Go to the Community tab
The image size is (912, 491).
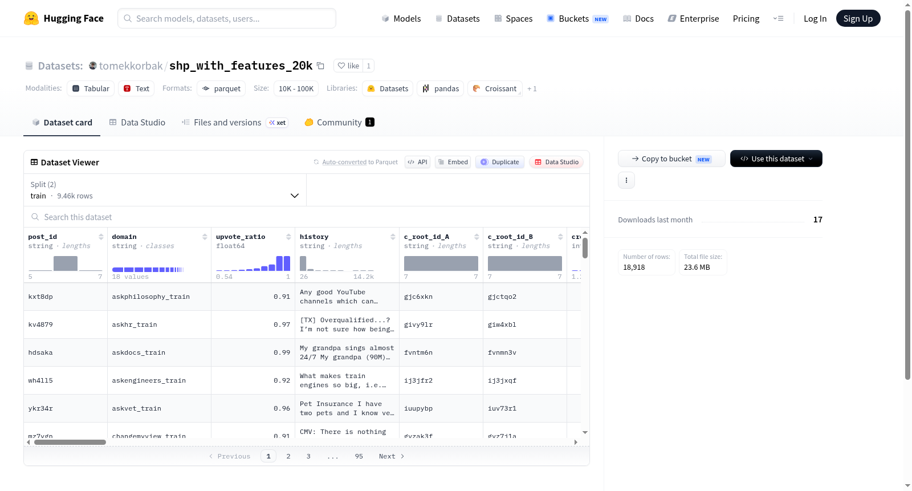[339, 122]
